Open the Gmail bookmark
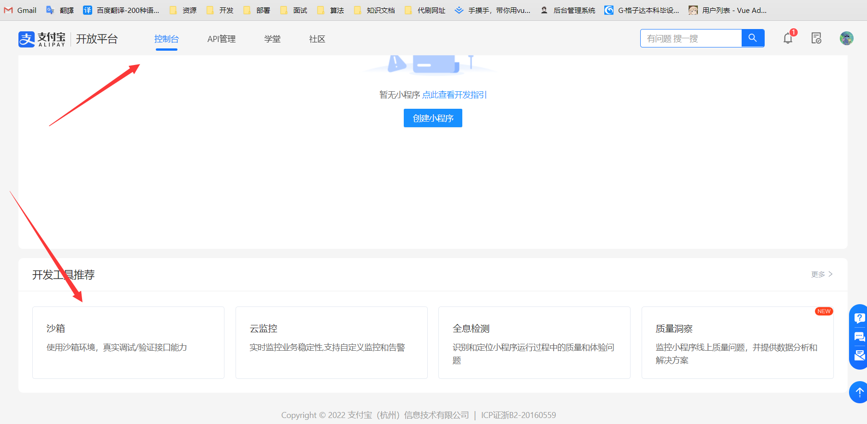The width and height of the screenshot is (867, 424). (20, 10)
